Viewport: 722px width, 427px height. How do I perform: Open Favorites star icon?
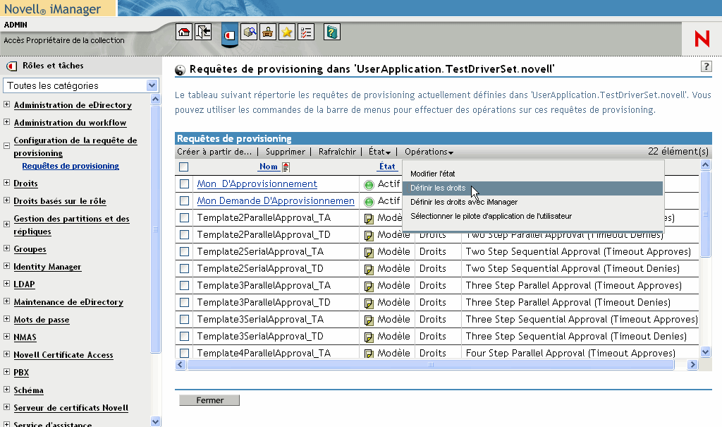pos(287,32)
